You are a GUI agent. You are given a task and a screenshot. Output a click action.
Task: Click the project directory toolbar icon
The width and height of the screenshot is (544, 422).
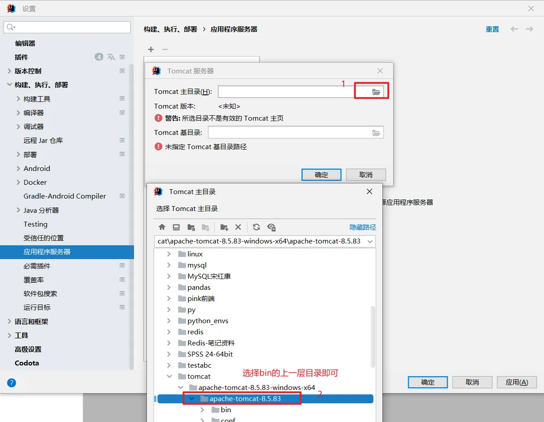coord(191,227)
